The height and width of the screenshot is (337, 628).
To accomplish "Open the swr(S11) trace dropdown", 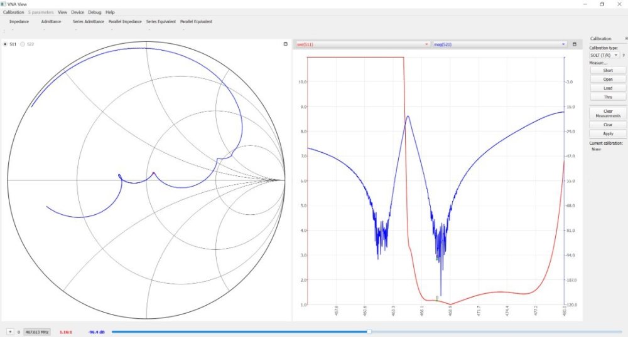I will point(427,44).
